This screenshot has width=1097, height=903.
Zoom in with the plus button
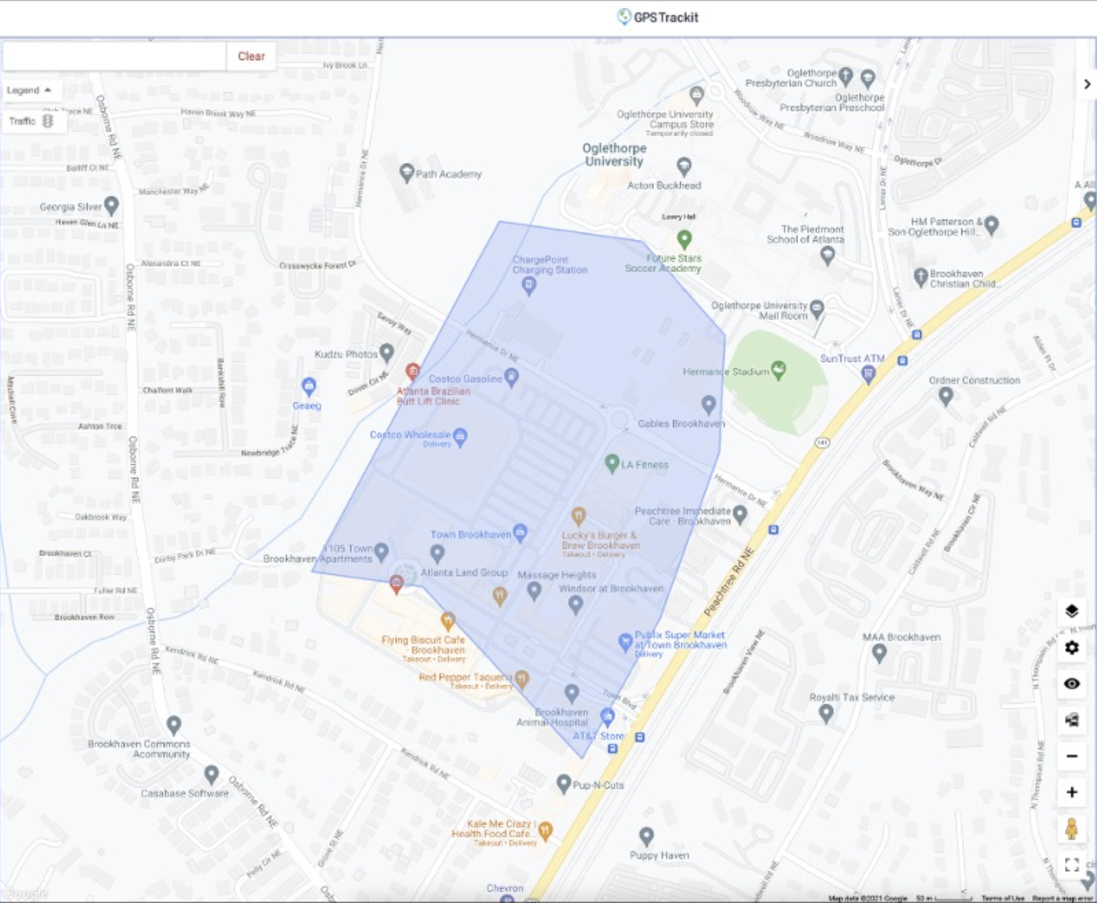tap(1072, 793)
